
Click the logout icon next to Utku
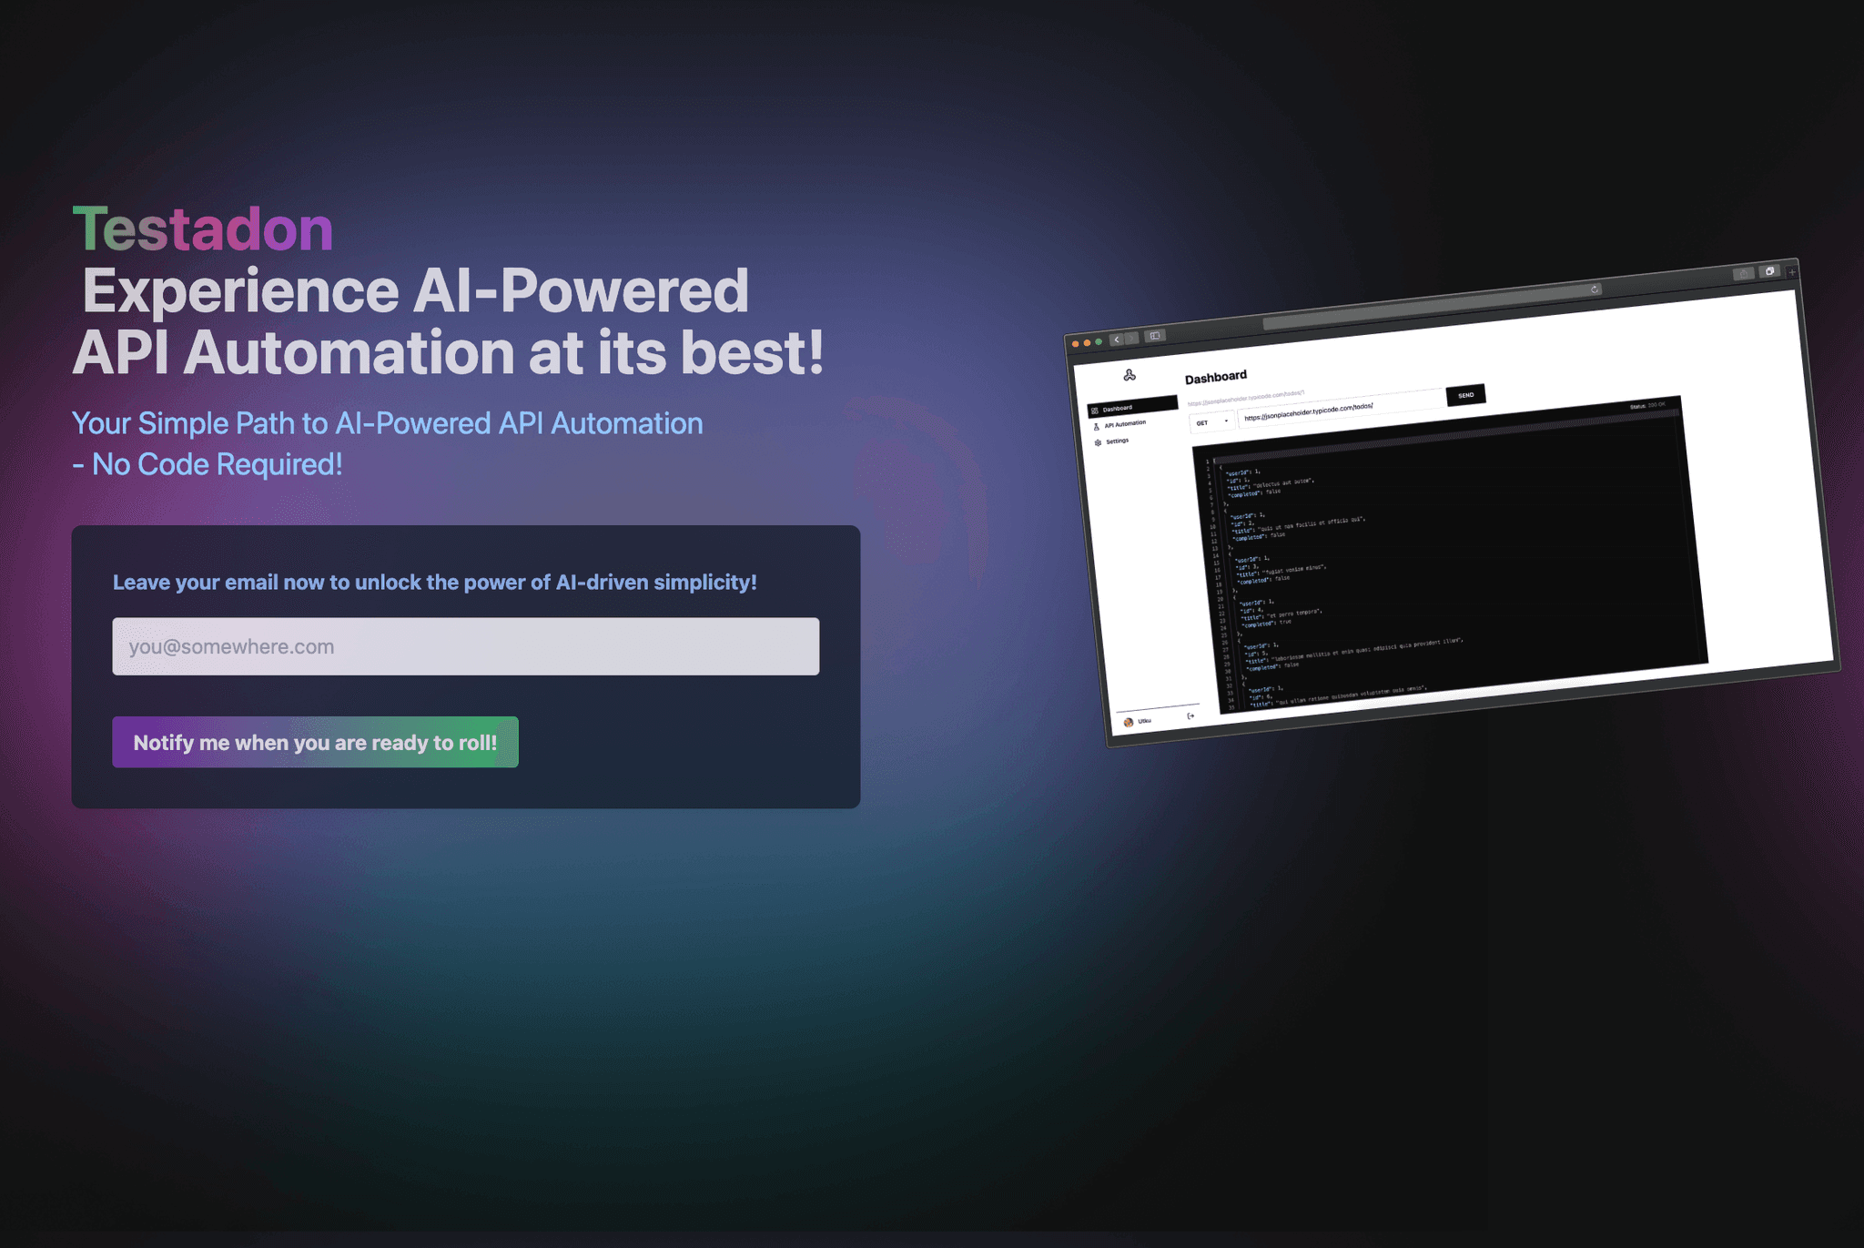point(1190,715)
